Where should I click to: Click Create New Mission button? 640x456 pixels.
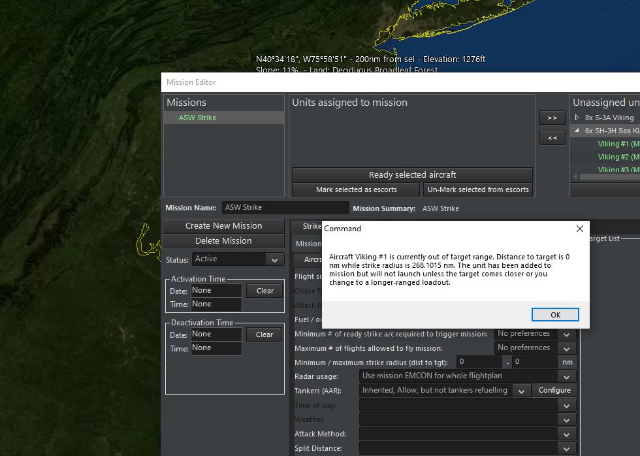click(x=223, y=226)
